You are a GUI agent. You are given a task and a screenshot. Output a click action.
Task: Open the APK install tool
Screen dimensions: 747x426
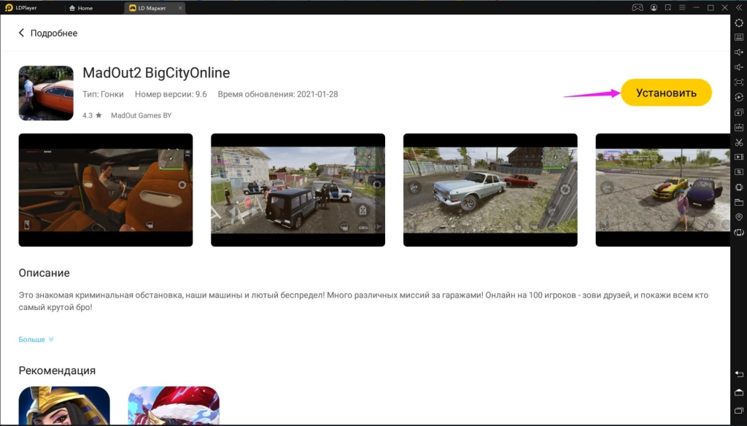pos(738,128)
